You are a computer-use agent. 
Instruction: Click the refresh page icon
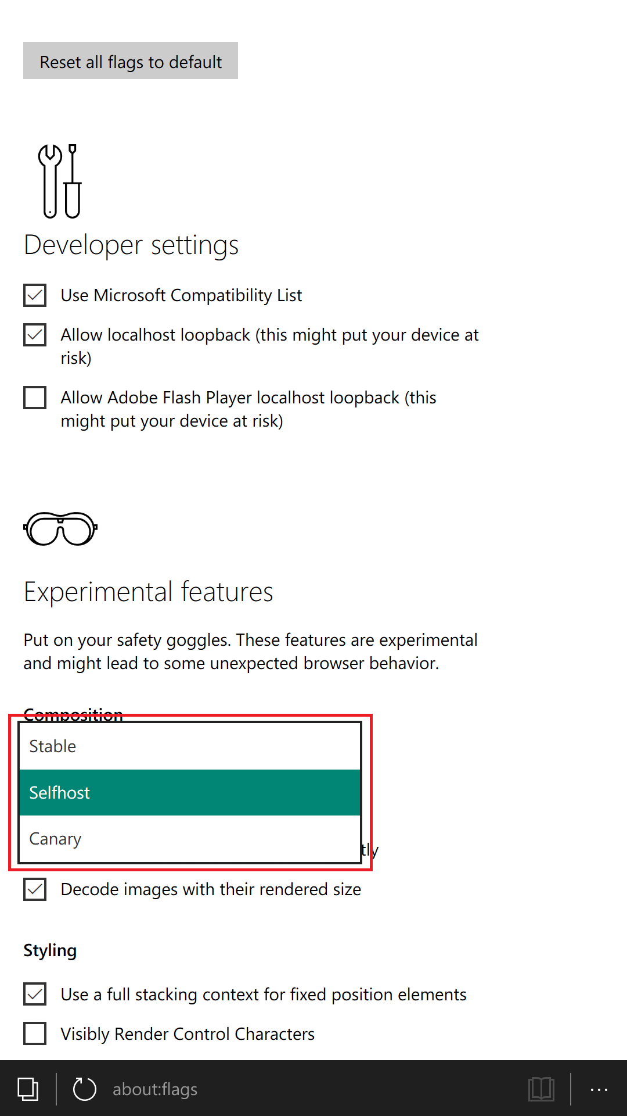tap(84, 1089)
